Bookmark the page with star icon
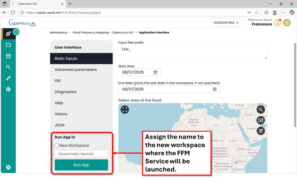 click(x=256, y=13)
